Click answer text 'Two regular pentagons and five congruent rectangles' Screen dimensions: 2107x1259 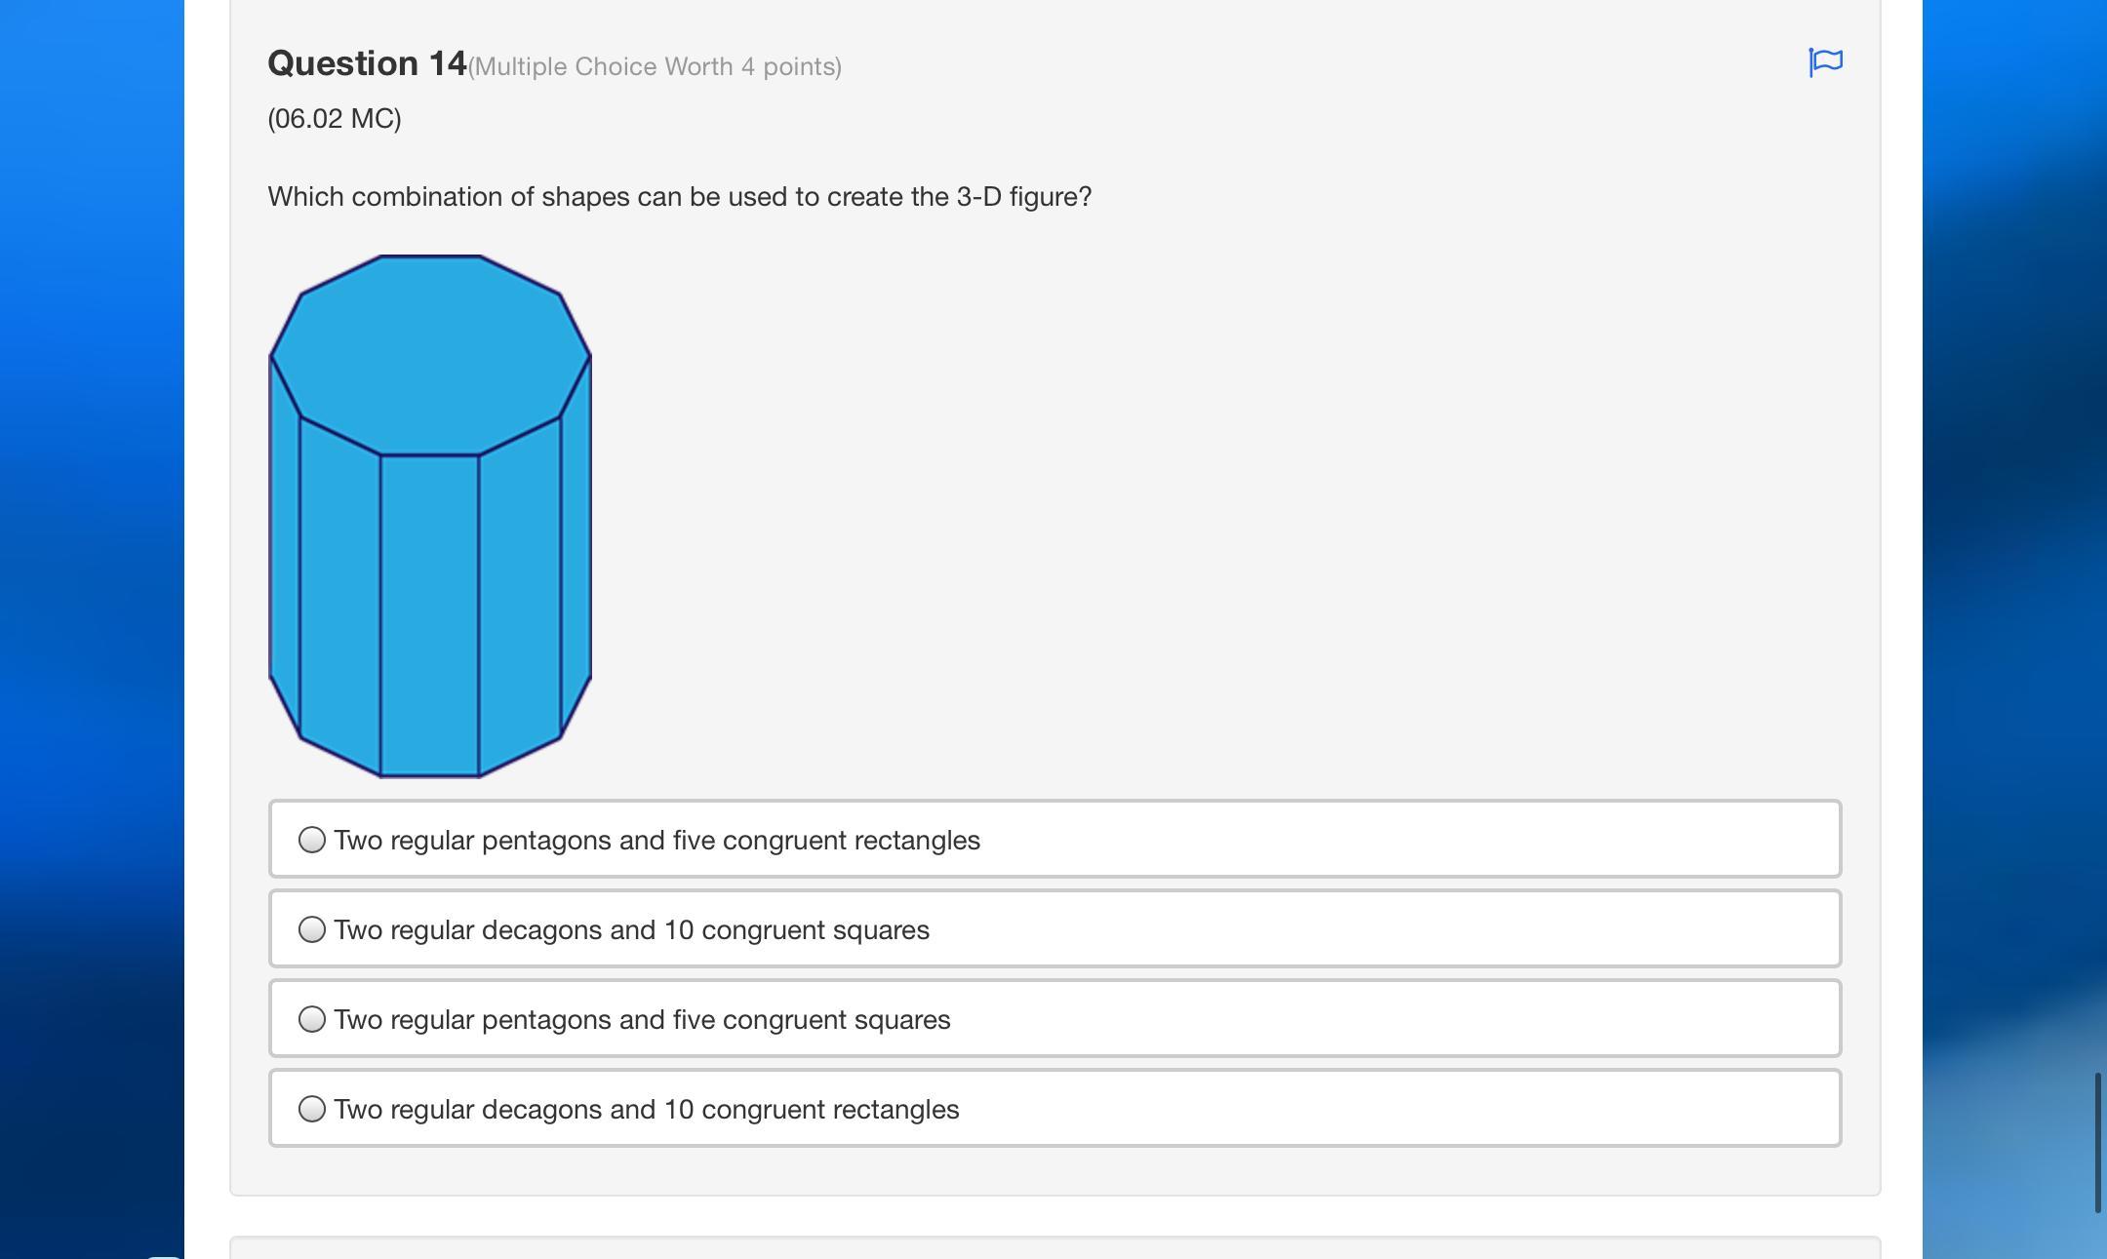tap(656, 841)
